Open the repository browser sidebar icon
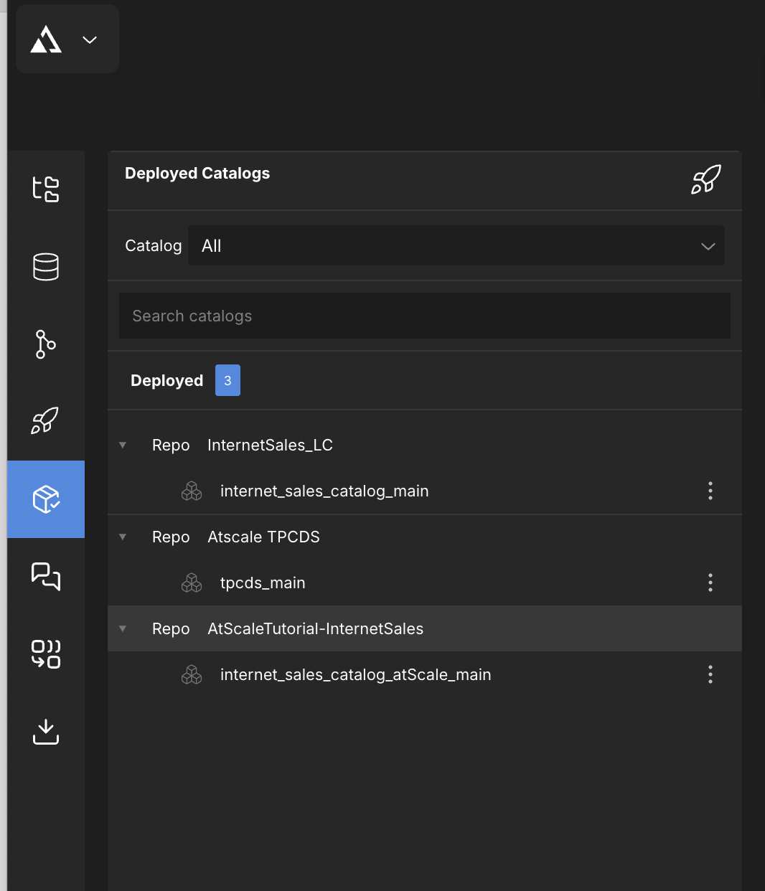This screenshot has width=765, height=891. point(46,189)
